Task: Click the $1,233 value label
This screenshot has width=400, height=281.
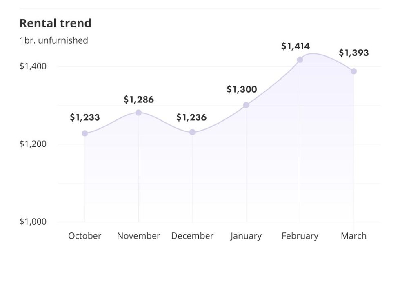Action: click(84, 117)
